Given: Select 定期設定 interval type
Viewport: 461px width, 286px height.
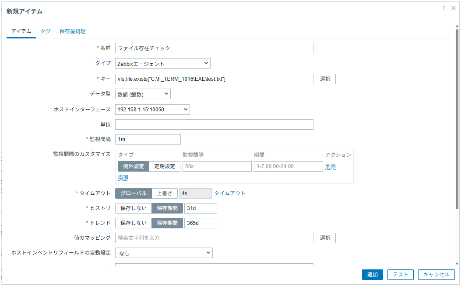Looking at the screenshot, I should click(165, 166).
